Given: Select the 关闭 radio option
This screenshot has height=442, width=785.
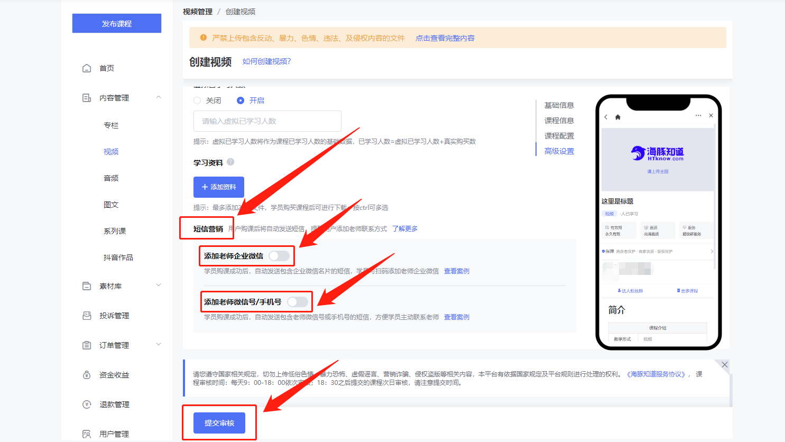Looking at the screenshot, I should click(197, 100).
